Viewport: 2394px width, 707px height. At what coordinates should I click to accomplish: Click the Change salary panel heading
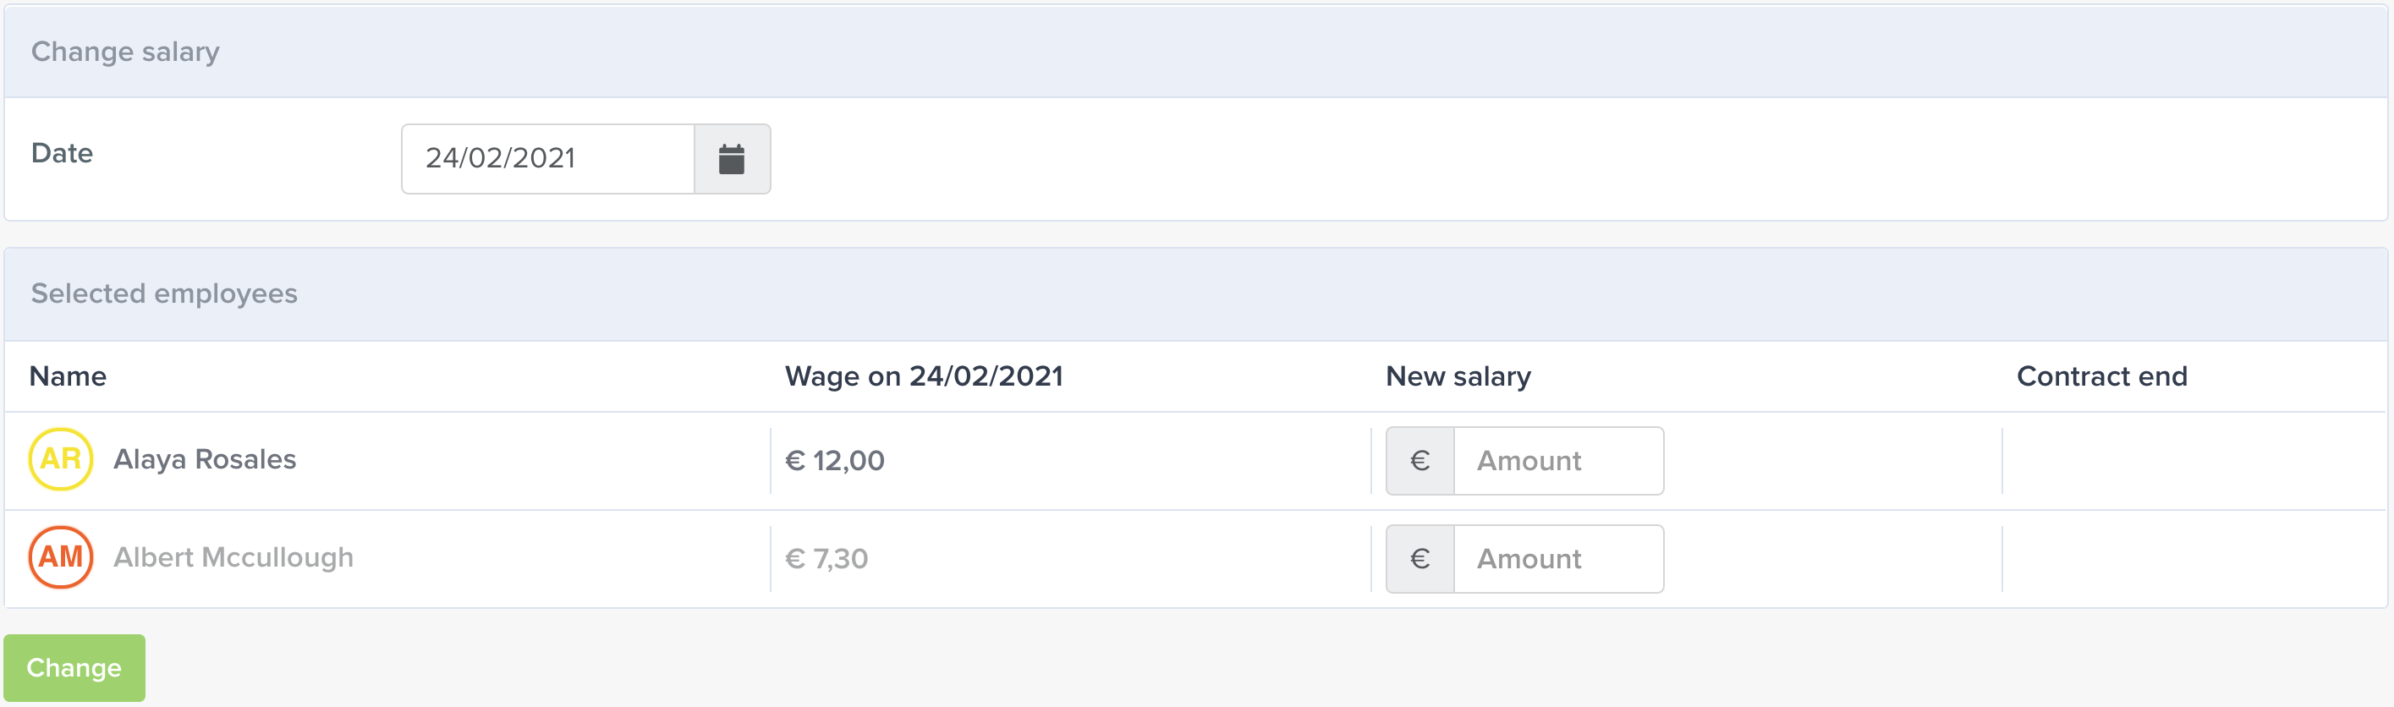pos(125,52)
